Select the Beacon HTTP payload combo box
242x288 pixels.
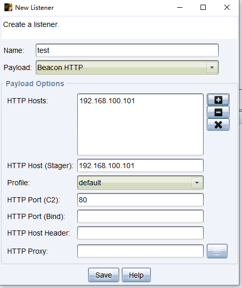pos(127,67)
